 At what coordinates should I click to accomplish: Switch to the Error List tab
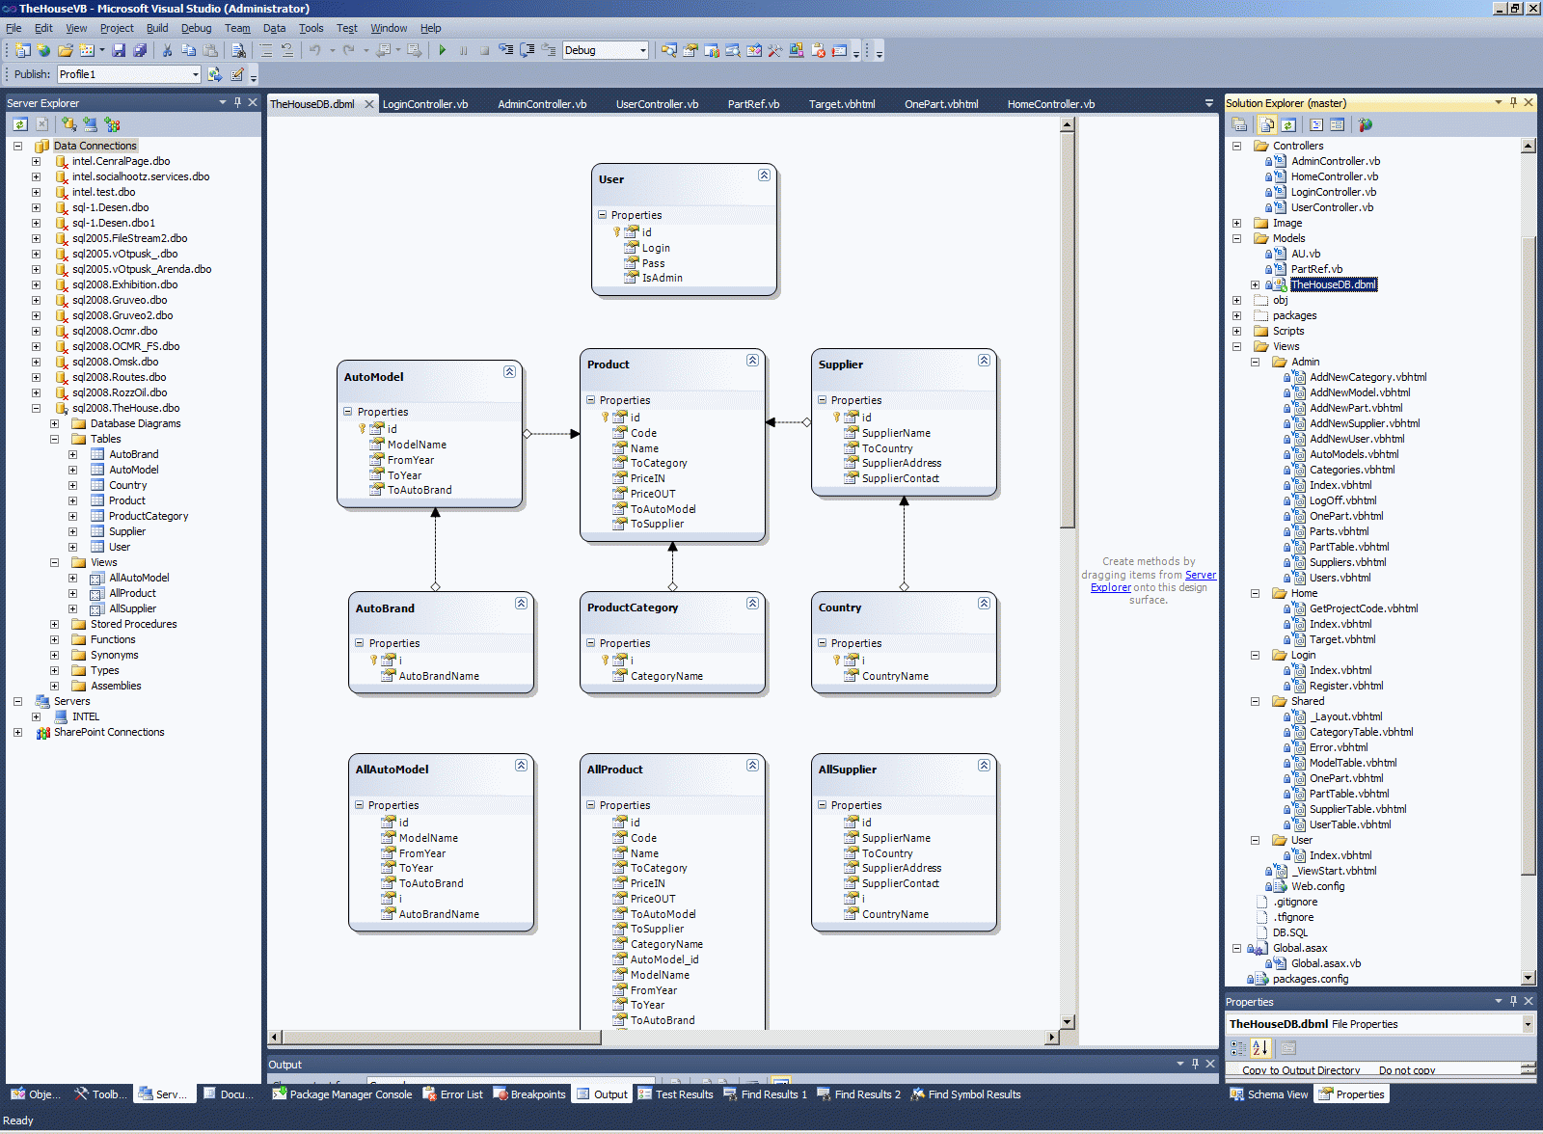pyautogui.click(x=452, y=1094)
